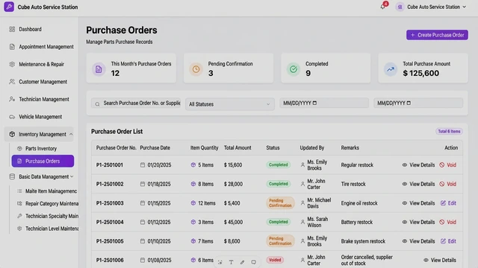Click eye icon in P1-2501003 row

pyautogui.click(x=405, y=203)
